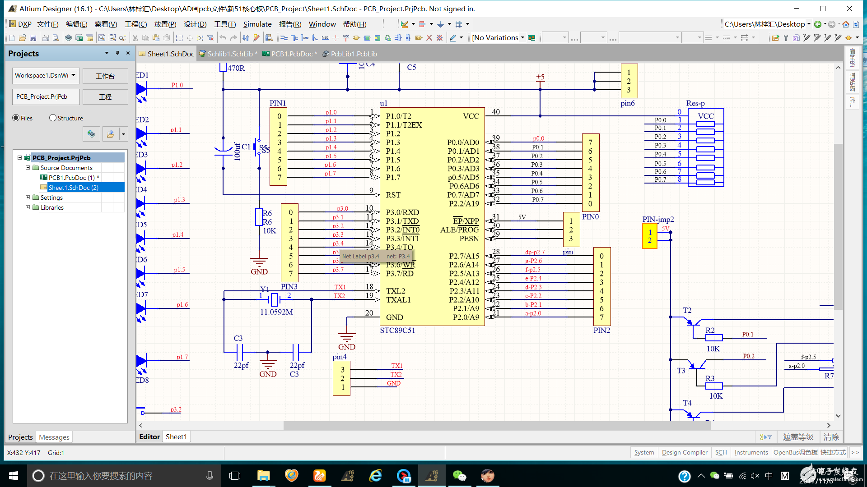Select the Structure radio button

pos(53,118)
